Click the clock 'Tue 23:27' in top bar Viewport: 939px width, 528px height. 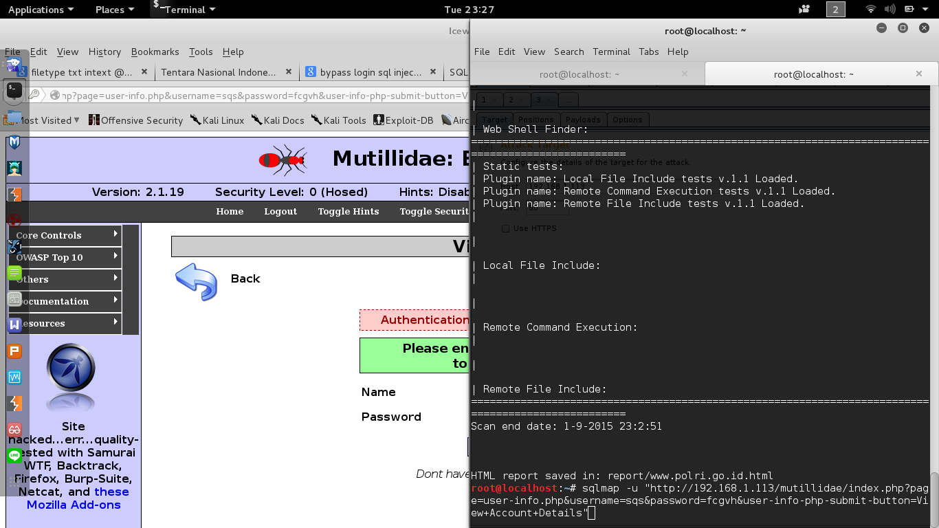coord(469,10)
